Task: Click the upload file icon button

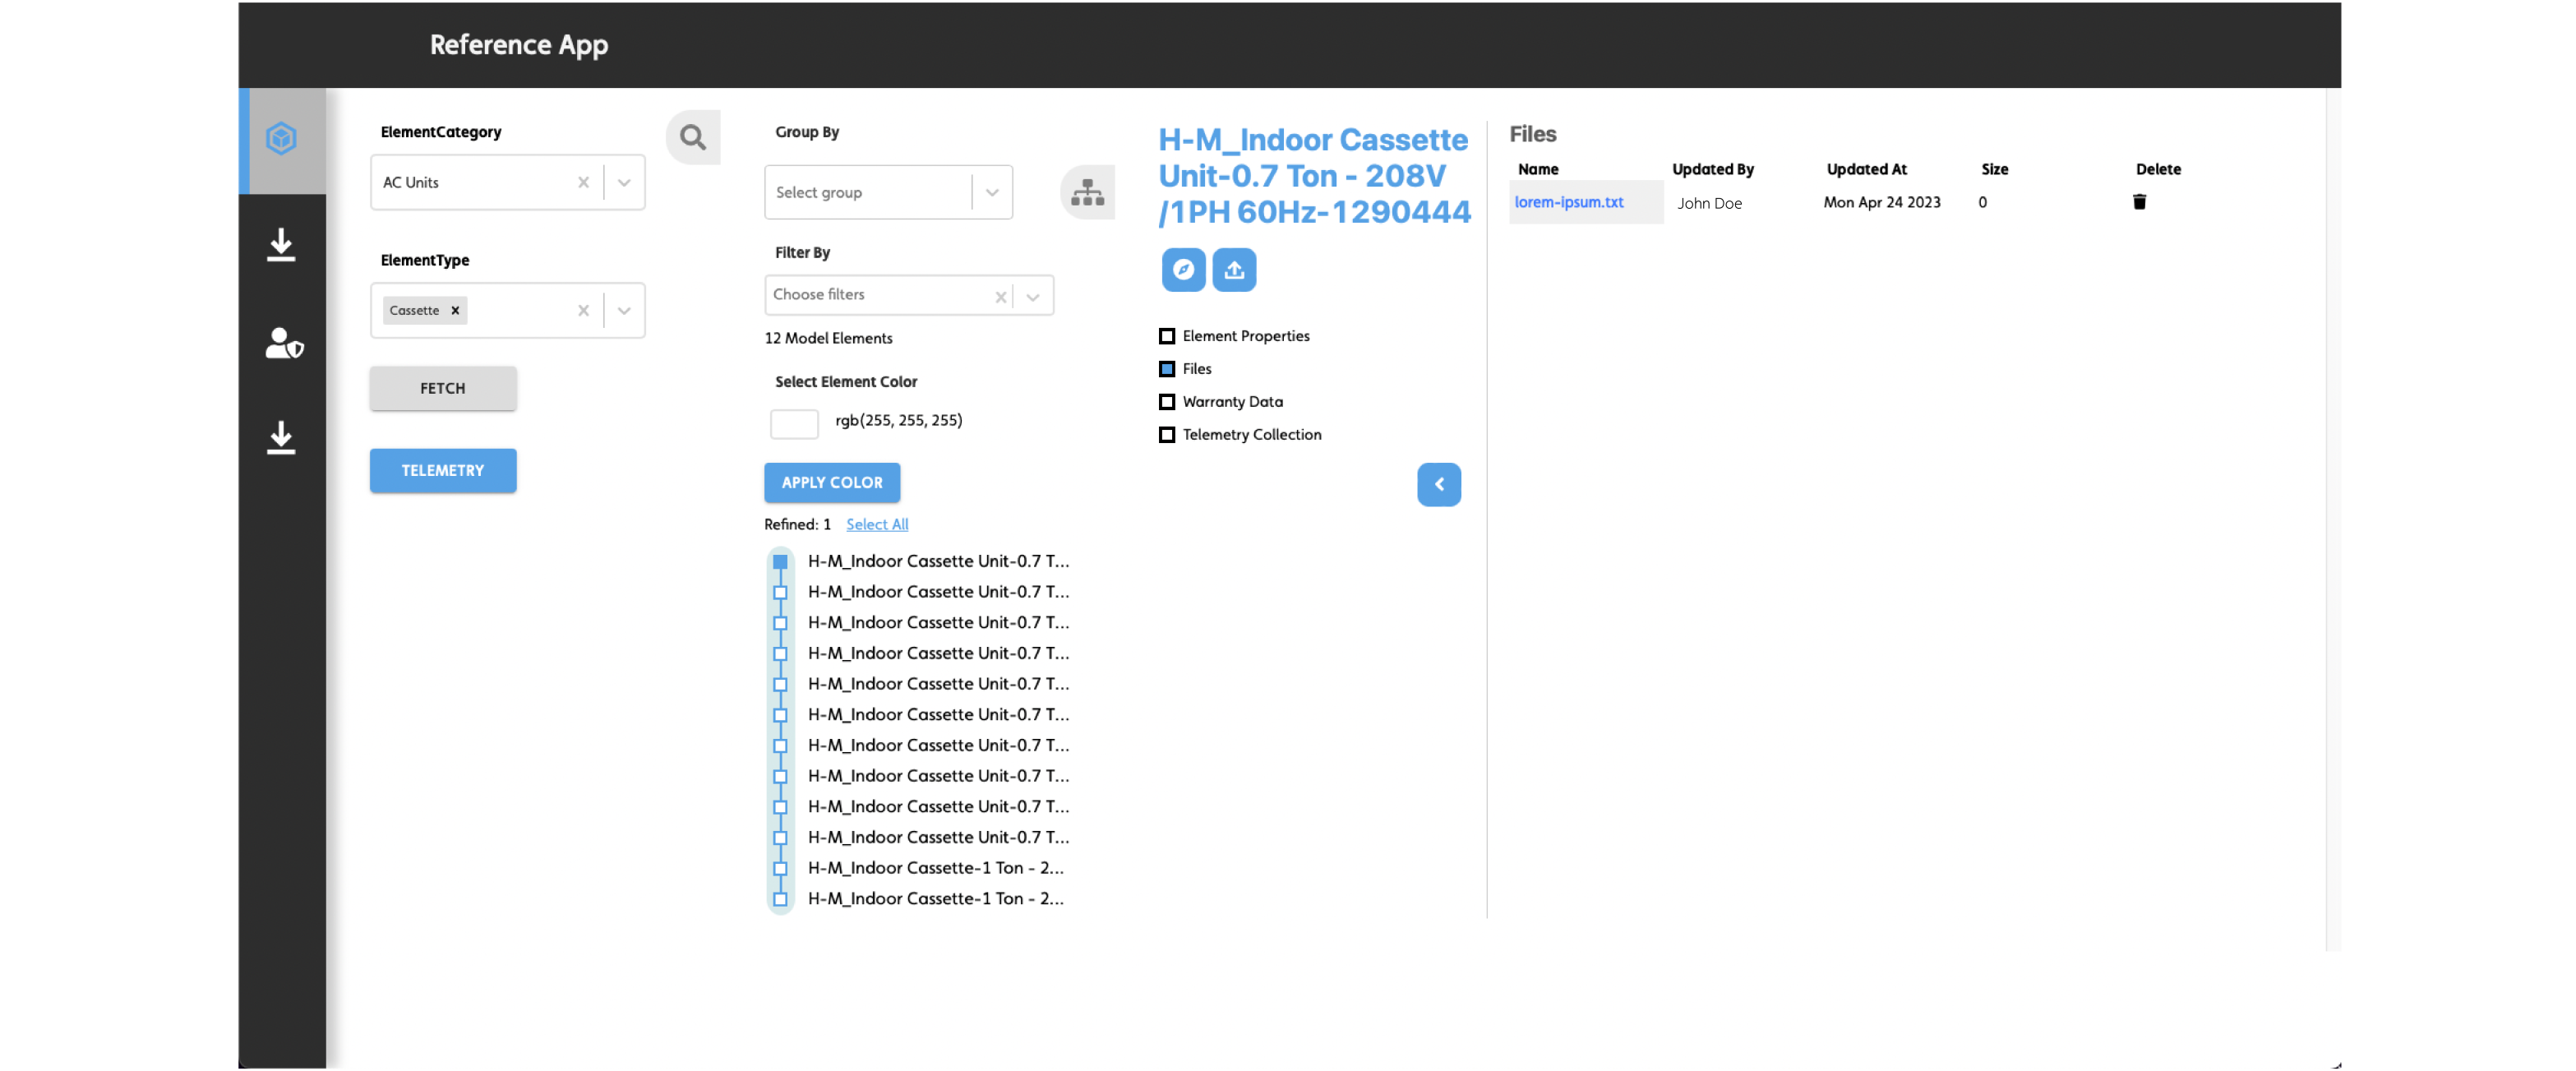Action: click(x=1234, y=270)
